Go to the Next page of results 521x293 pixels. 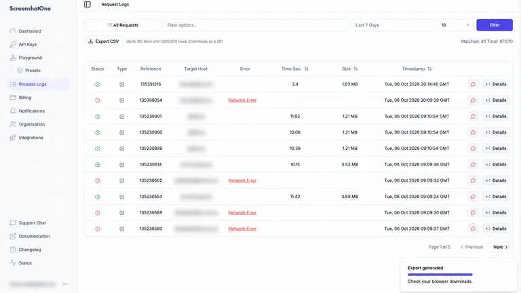(501, 247)
